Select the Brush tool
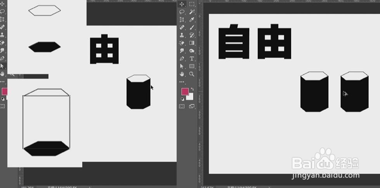This screenshot has height=188, width=380. pos(192,27)
